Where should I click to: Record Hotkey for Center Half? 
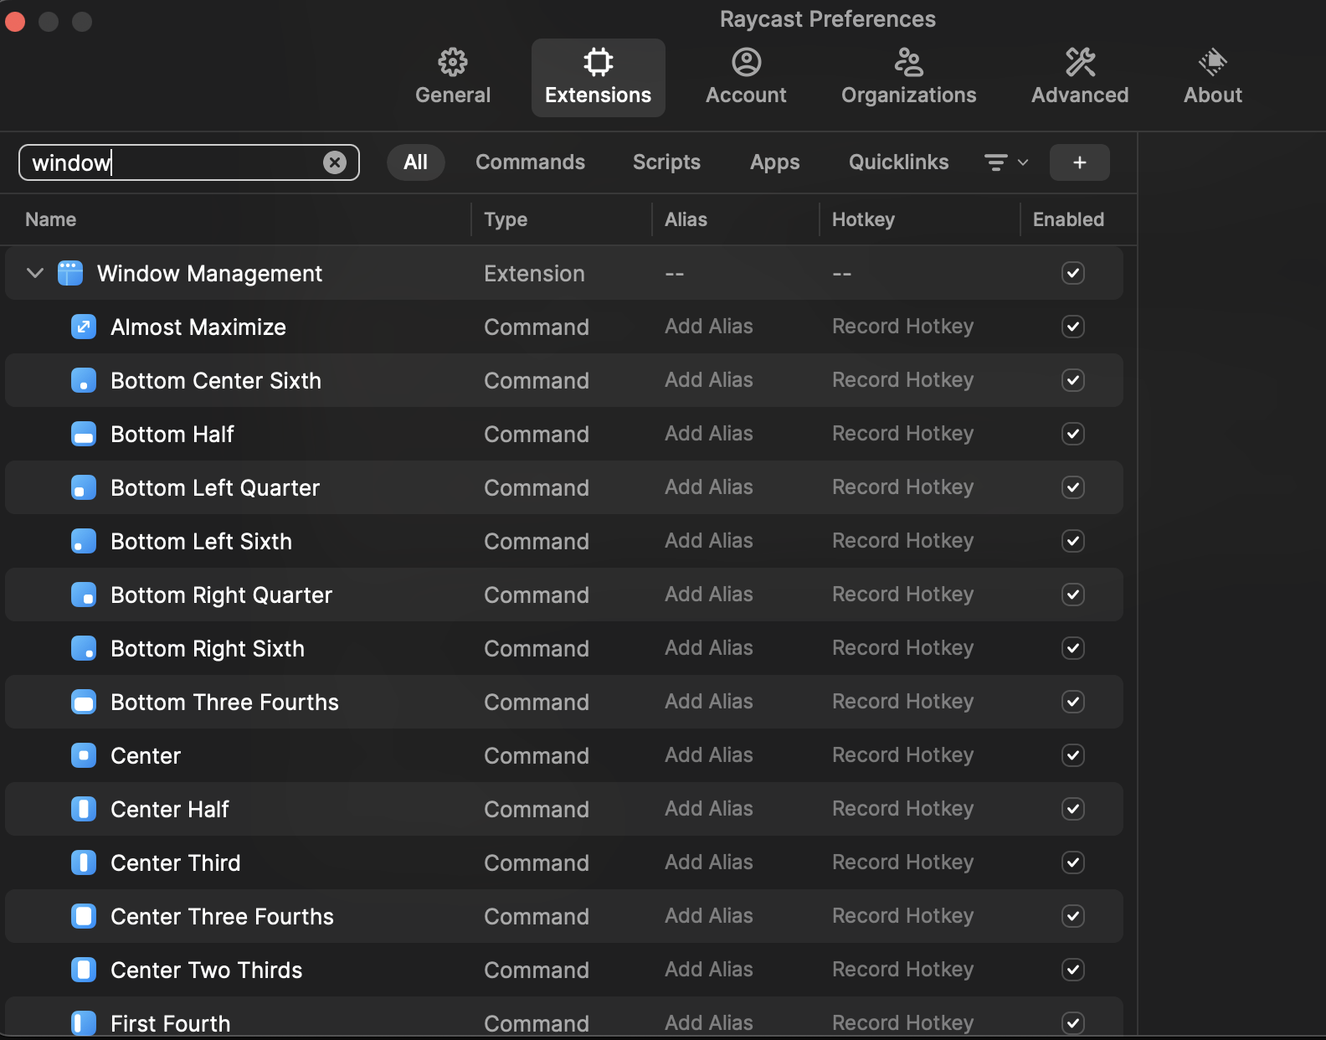(x=902, y=809)
